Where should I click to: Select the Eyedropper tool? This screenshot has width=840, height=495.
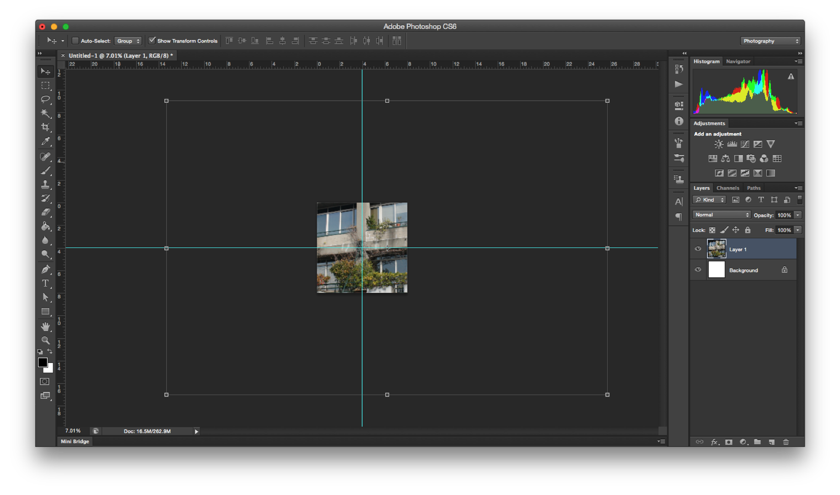click(45, 141)
